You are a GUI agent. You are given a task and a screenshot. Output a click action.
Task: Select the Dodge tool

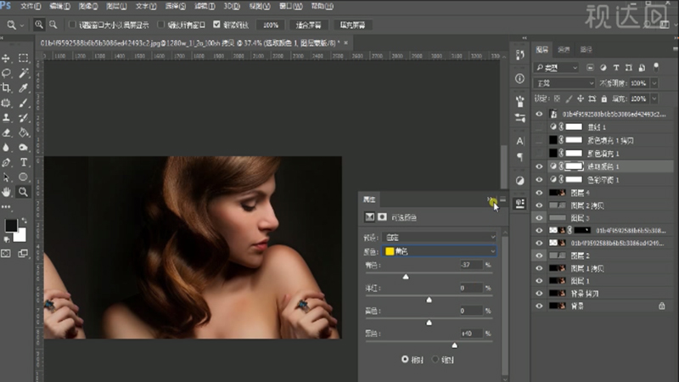24,147
